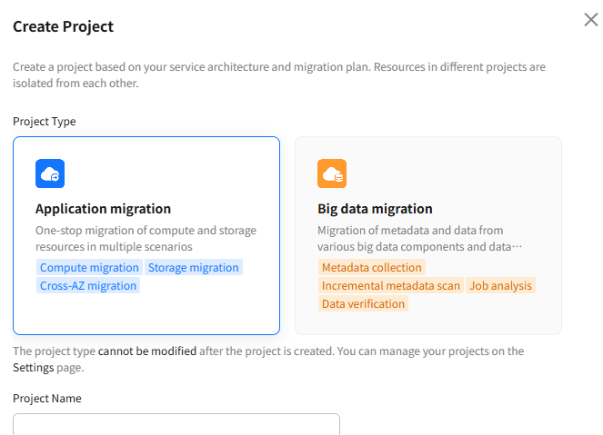The height and width of the screenshot is (435, 603).
Task: Click the Application migration heading
Action: pos(103,209)
